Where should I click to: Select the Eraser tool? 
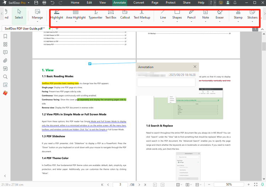click(x=220, y=16)
